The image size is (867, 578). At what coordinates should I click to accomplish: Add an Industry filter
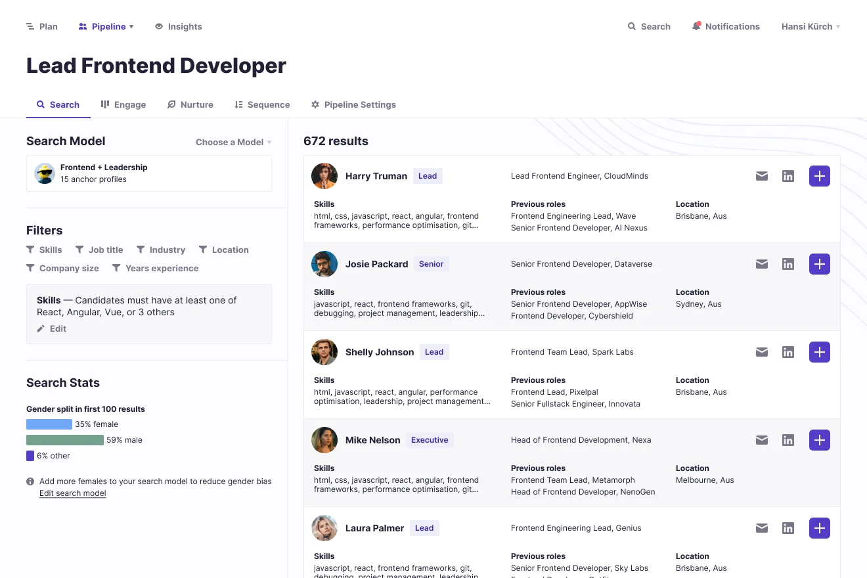(x=161, y=250)
